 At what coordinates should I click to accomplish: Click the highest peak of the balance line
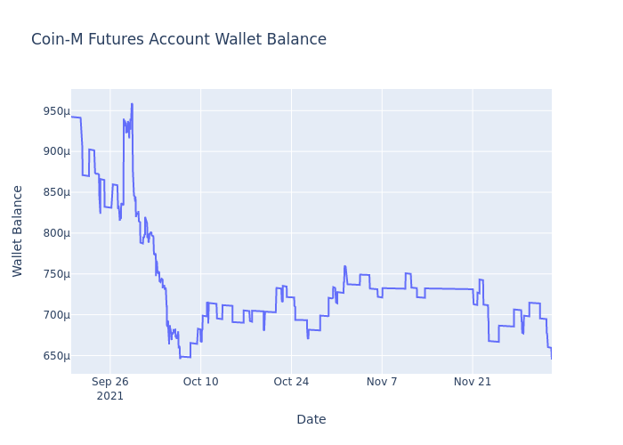[132, 103]
